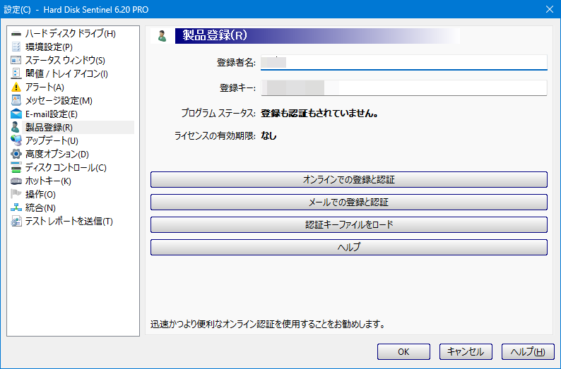
Task: Go to ステータス ウィンドウ(S) page
Action: [65, 61]
